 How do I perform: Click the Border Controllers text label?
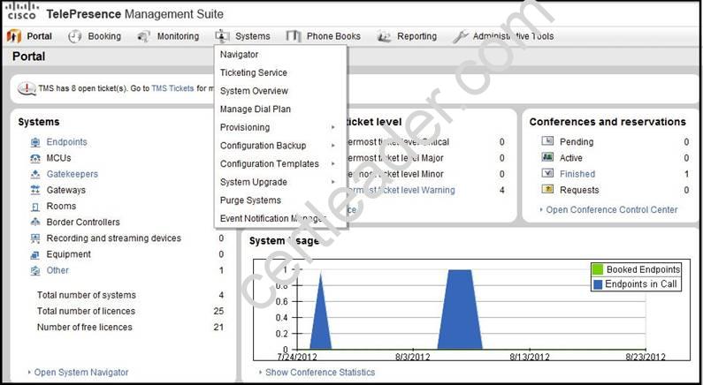point(83,222)
